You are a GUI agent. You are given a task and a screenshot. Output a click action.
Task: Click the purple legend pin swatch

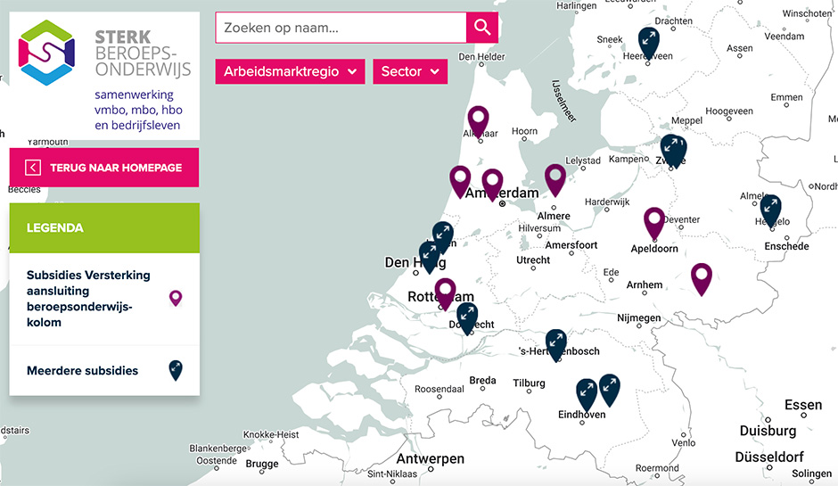[176, 299]
